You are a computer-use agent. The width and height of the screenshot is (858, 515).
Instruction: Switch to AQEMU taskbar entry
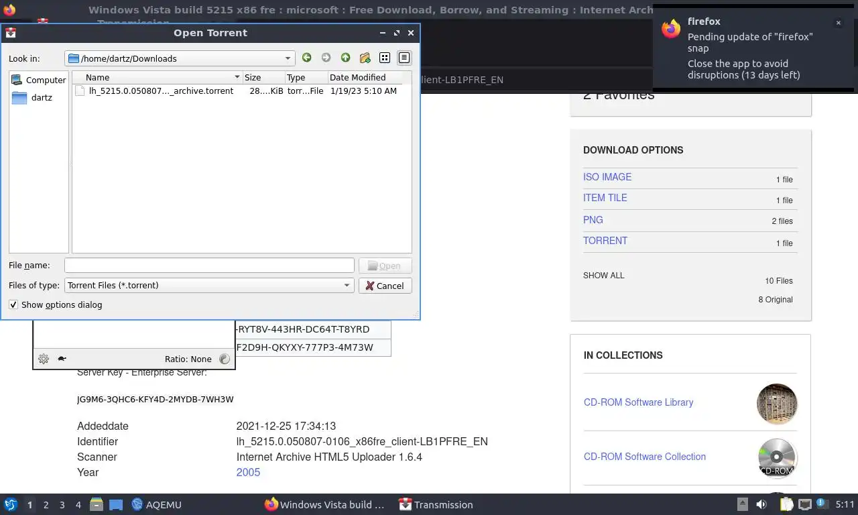pyautogui.click(x=157, y=504)
